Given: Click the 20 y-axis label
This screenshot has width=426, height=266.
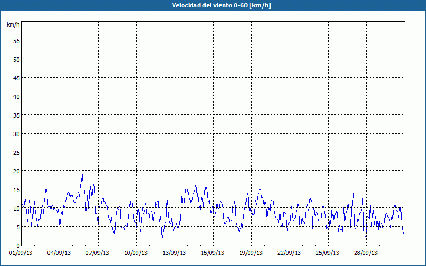Looking at the screenshot, I should pos(17,171).
